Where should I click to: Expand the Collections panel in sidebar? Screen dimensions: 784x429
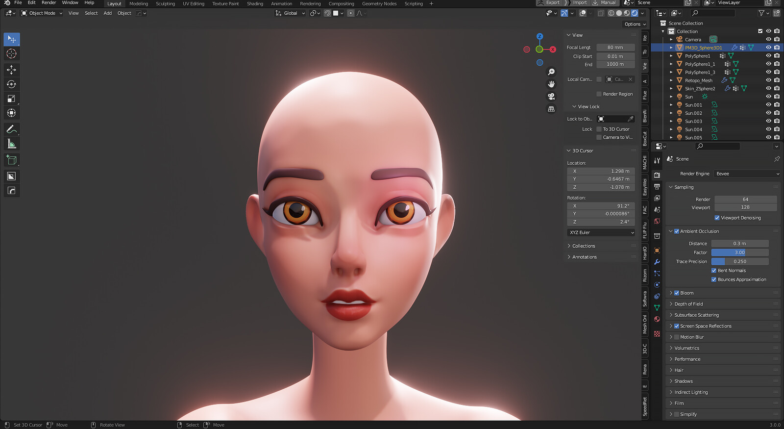coord(584,246)
